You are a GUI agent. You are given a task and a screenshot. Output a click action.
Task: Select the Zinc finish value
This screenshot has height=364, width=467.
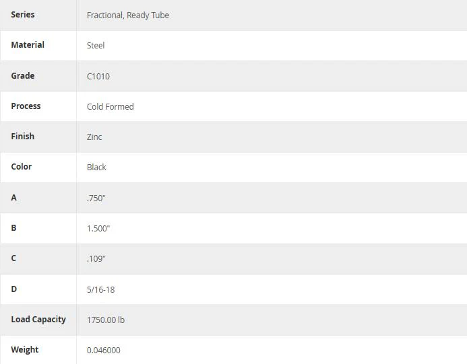pos(94,137)
